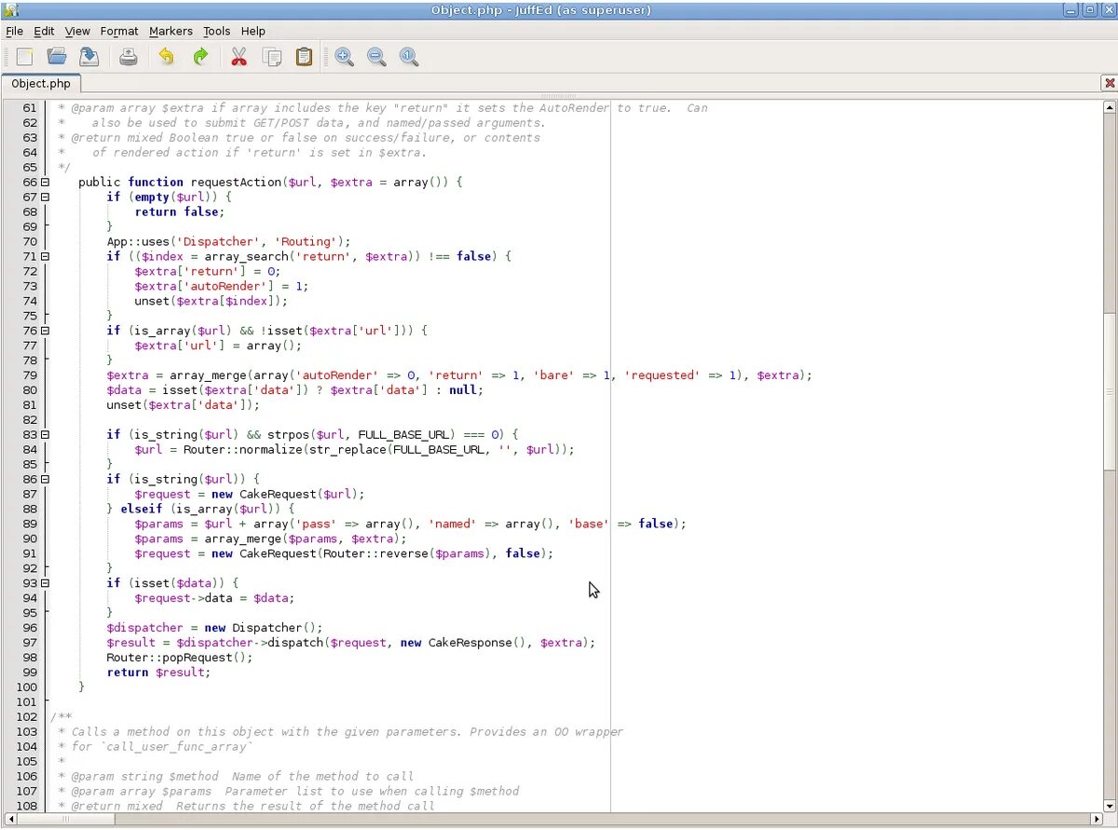The image size is (1118, 830).
Task: Zoom out with the minus magnifier
Action: [376, 57]
